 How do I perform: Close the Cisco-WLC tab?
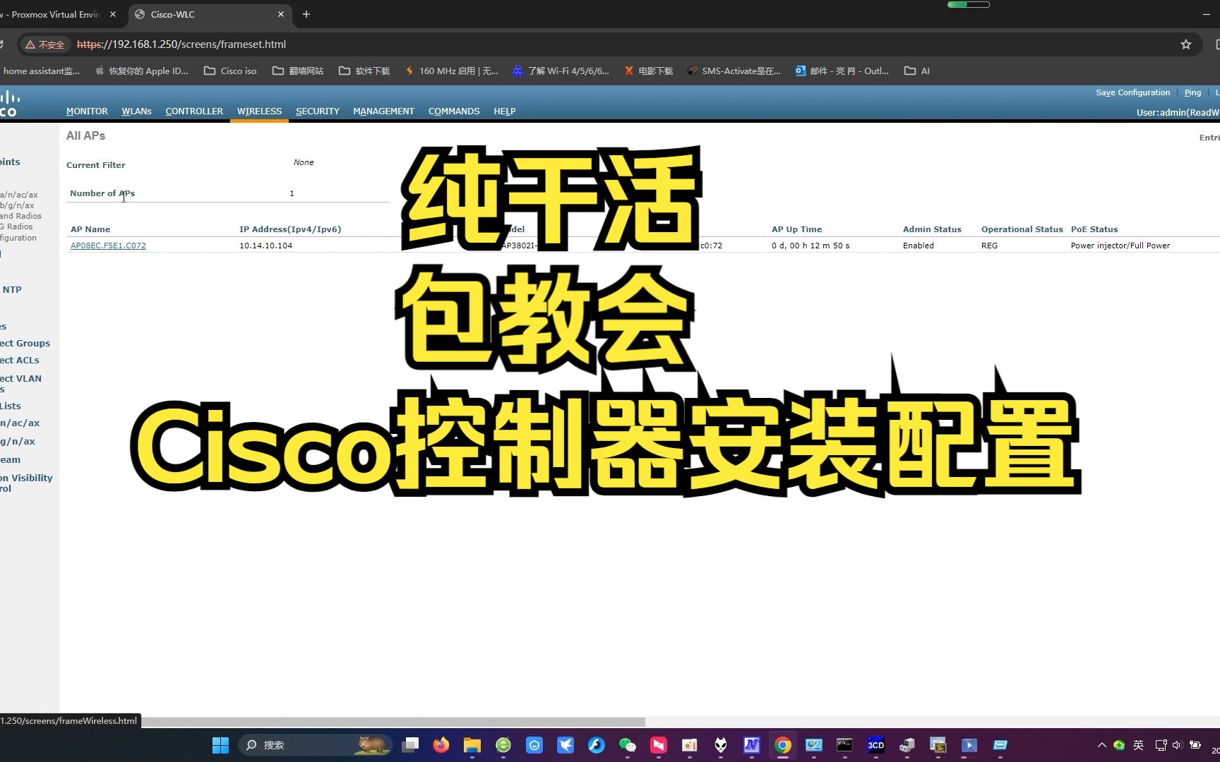[x=281, y=14]
